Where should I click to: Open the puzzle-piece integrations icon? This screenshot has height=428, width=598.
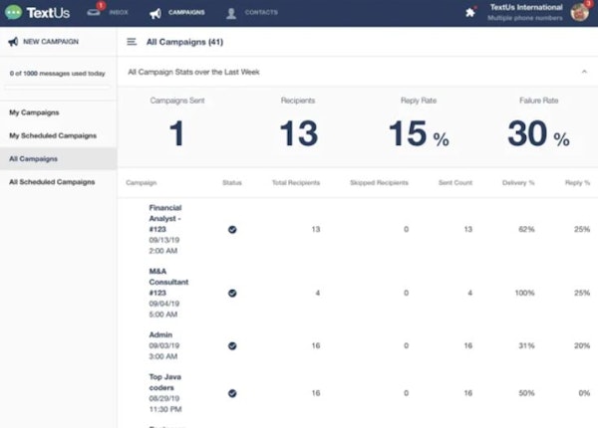click(470, 13)
